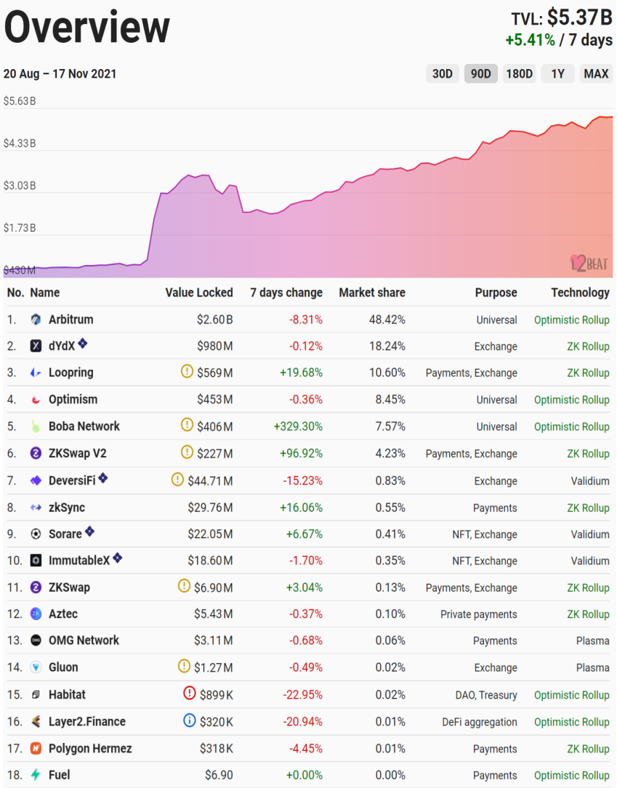Image resolution: width=617 pixels, height=788 pixels.
Task: Click the OMG Network logo icon
Action: (x=36, y=641)
